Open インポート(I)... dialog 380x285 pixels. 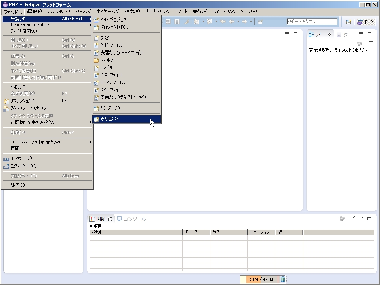click(x=47, y=158)
